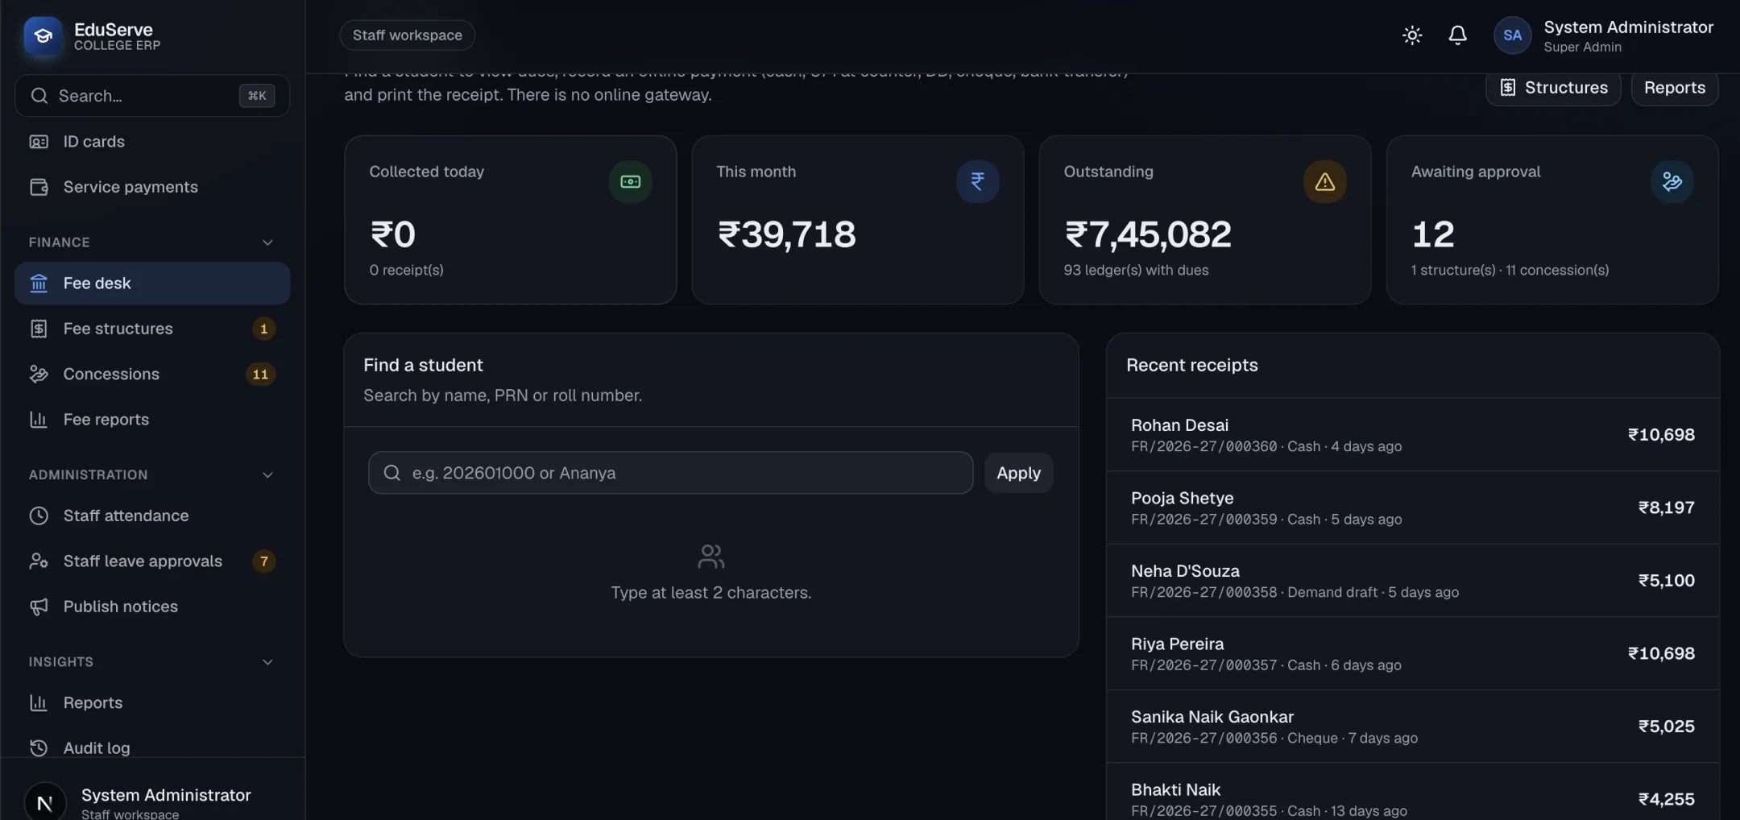Collapse the Finance section chevron
This screenshot has width=1740, height=820.
(267, 242)
